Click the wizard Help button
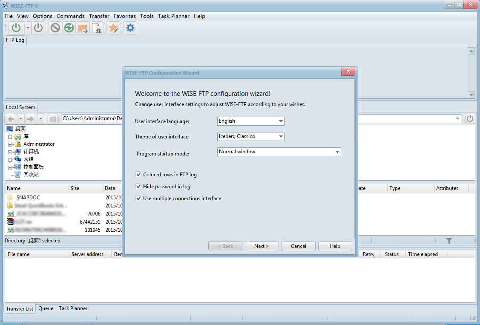The image size is (480, 325). pos(335,246)
